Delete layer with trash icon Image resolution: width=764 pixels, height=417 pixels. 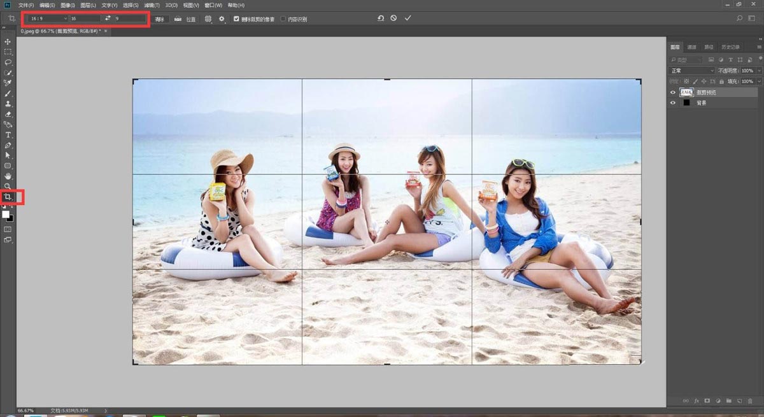(x=750, y=401)
